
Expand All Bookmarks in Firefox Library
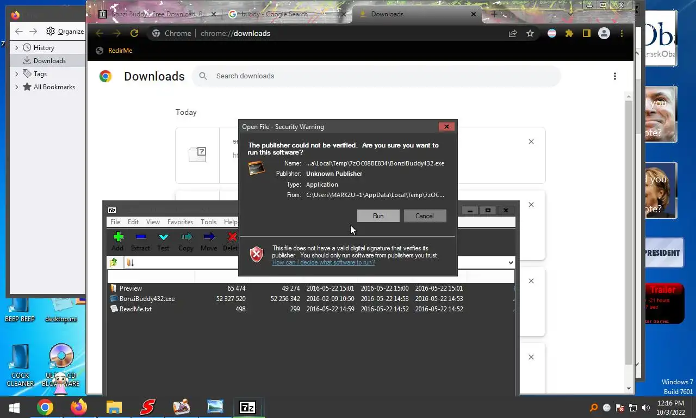[x=16, y=87]
